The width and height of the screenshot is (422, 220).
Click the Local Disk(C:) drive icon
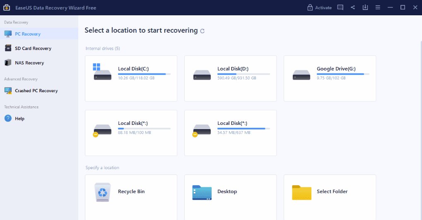(x=102, y=72)
